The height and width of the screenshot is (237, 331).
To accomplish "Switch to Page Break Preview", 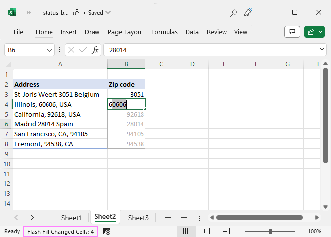I will [226, 231].
